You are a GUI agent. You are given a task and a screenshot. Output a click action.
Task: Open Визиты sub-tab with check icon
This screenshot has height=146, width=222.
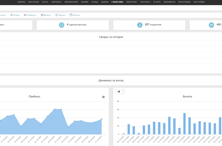[x=46, y=15]
